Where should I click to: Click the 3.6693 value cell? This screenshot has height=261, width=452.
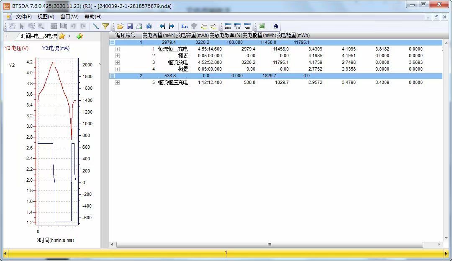coord(416,63)
